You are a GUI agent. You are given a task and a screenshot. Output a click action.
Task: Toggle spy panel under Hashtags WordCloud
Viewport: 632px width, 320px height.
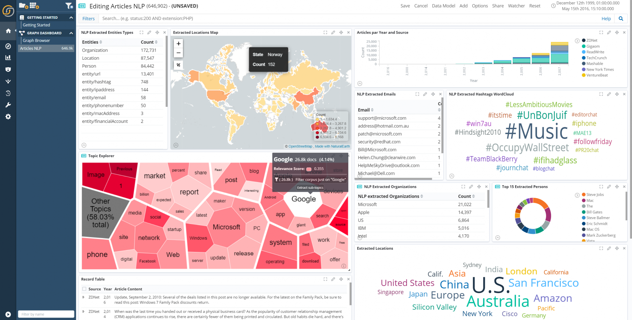(x=452, y=176)
